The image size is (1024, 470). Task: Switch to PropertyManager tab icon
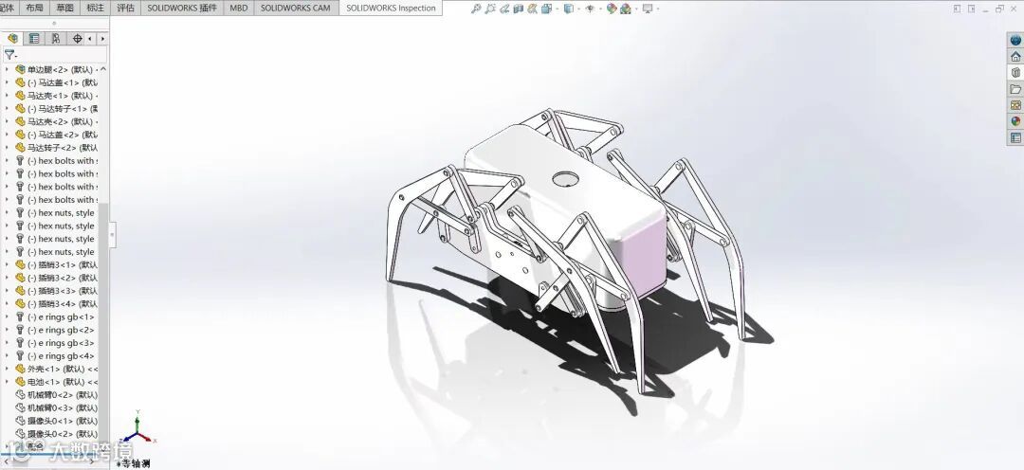pyautogui.click(x=34, y=39)
